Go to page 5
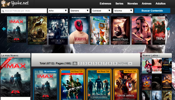The height and width of the screenshot is (100, 175). (95, 63)
